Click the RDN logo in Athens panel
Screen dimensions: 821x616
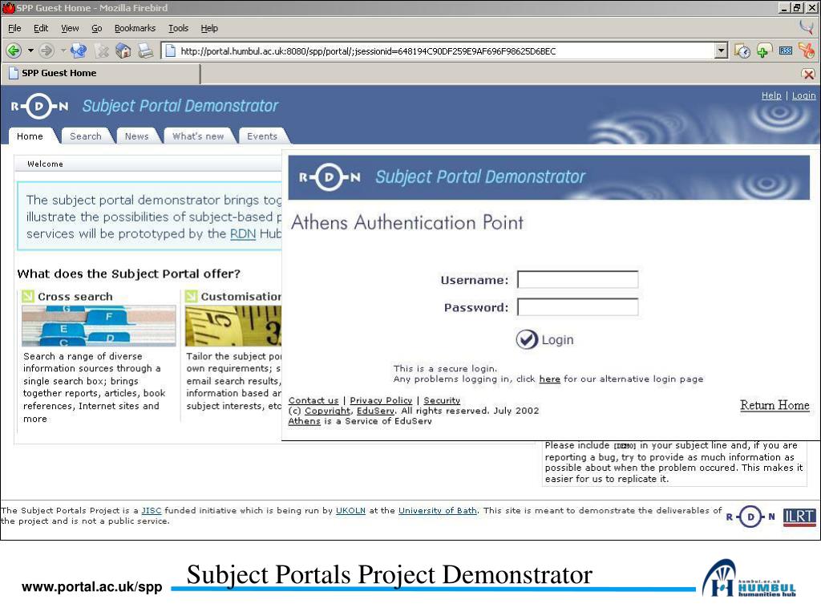[x=330, y=177]
